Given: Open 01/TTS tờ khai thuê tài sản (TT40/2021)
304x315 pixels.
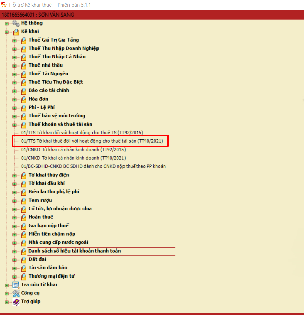Looking at the screenshot, I should click(x=92, y=141).
